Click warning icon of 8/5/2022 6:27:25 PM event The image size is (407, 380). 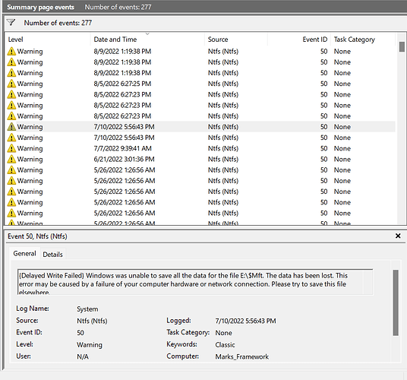(x=11, y=84)
